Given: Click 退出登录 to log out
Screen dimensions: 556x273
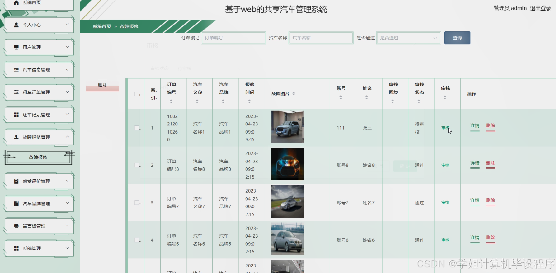Looking at the screenshot, I should pos(540,8).
